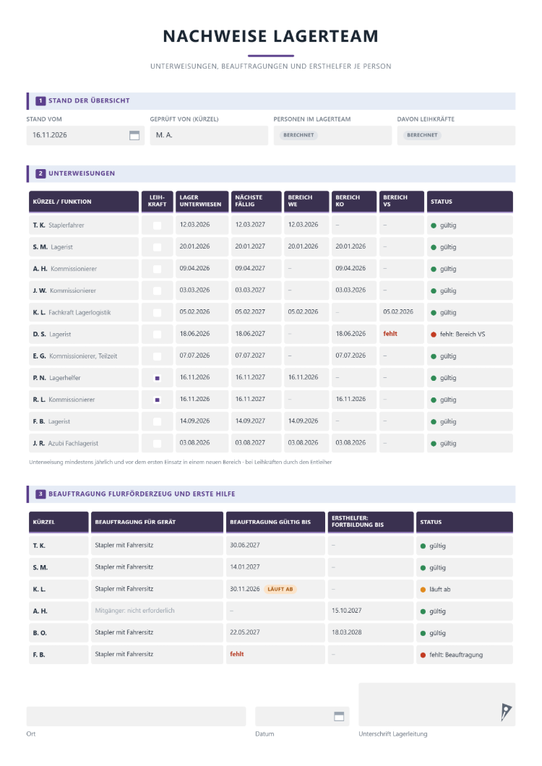Click the Unterschrift Lagerleitung signature box
This screenshot has height=766, width=542.
click(437, 705)
